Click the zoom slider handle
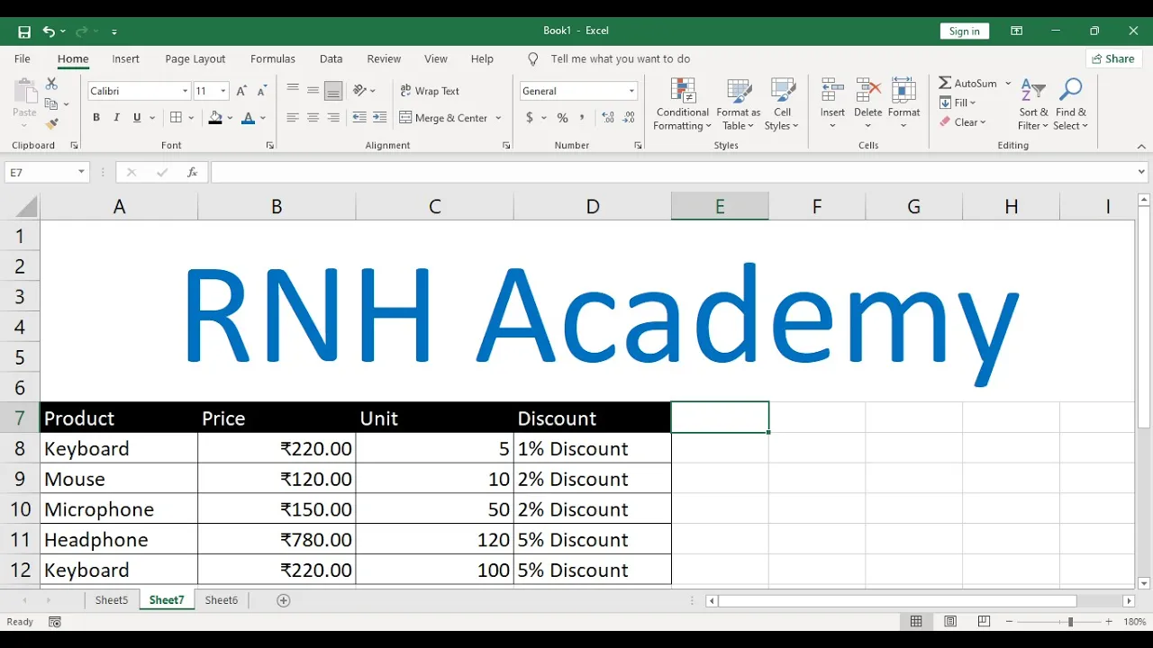This screenshot has width=1153, height=648. [x=1070, y=622]
